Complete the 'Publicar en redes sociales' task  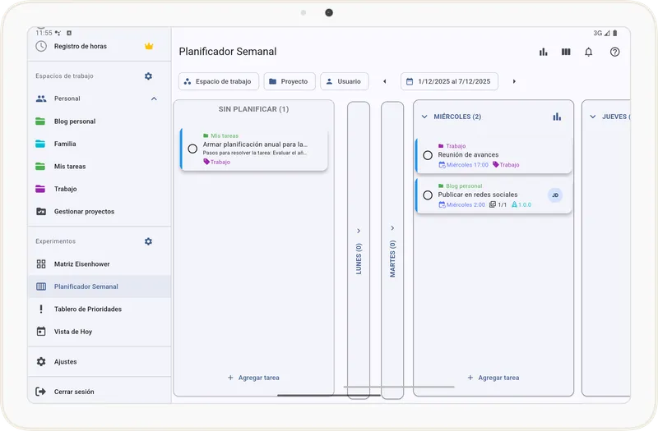(428, 195)
